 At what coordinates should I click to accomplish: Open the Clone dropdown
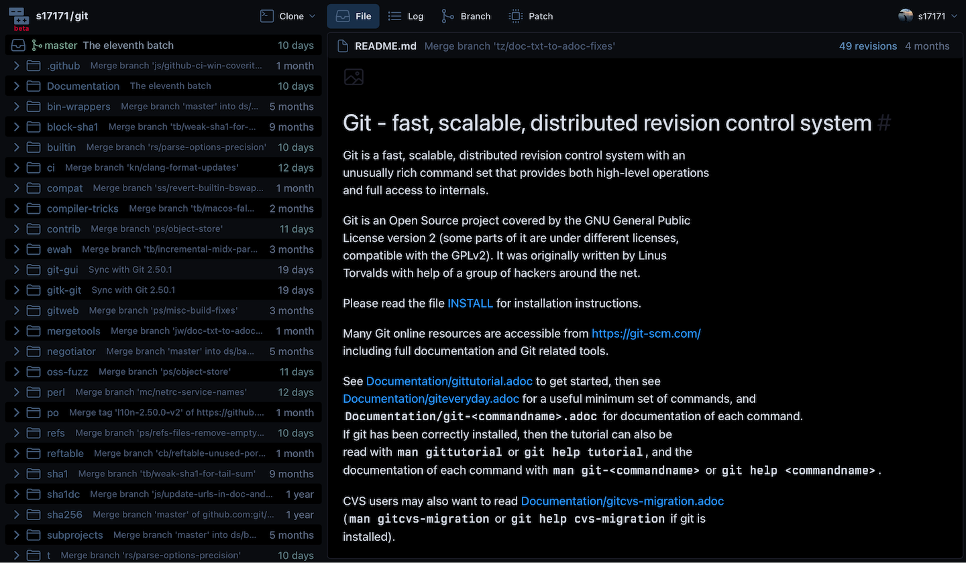287,16
